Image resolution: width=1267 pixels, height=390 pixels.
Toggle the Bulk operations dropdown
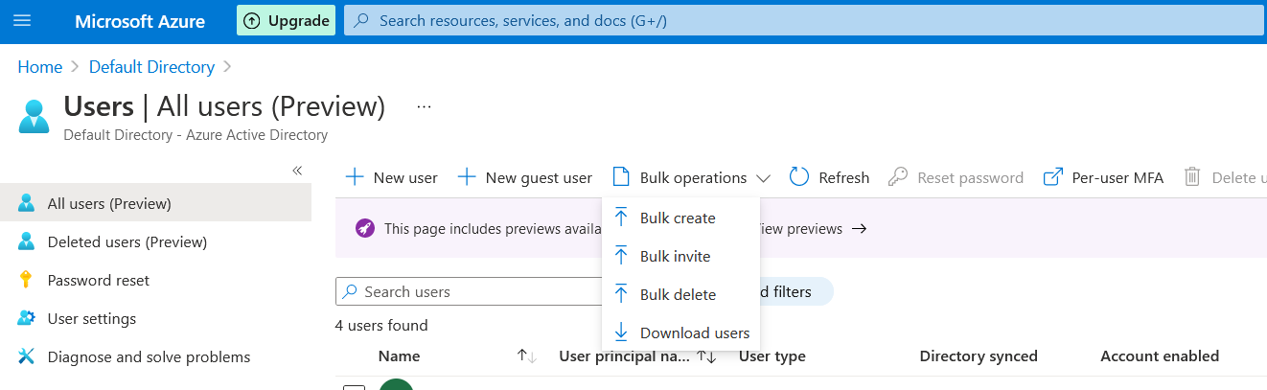691,177
